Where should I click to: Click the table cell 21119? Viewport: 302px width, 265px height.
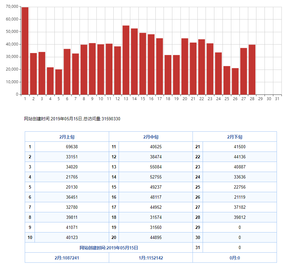240,197
